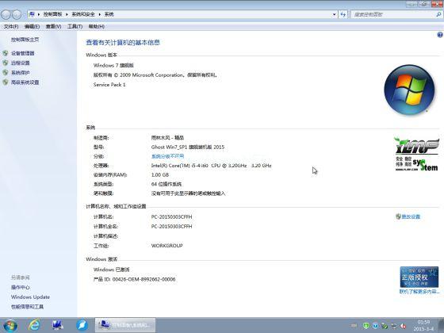Open 操作中心 link in sidebar
The image size is (444, 333).
click(21, 287)
